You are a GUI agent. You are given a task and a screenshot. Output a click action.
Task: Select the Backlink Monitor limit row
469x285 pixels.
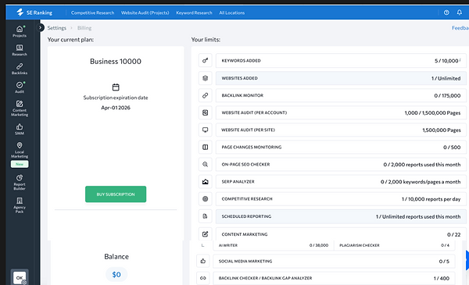tap(341, 95)
